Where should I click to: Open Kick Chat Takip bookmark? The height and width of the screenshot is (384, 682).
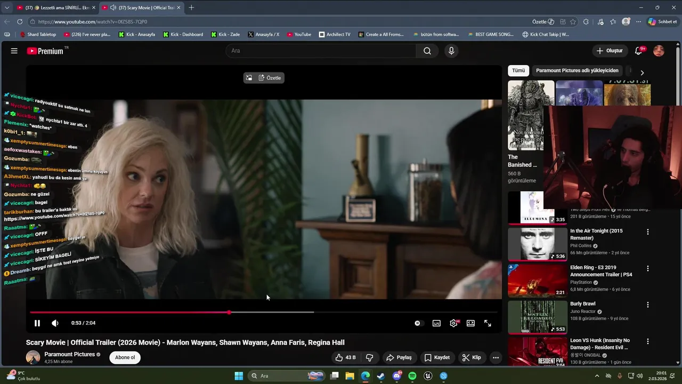coord(546,35)
